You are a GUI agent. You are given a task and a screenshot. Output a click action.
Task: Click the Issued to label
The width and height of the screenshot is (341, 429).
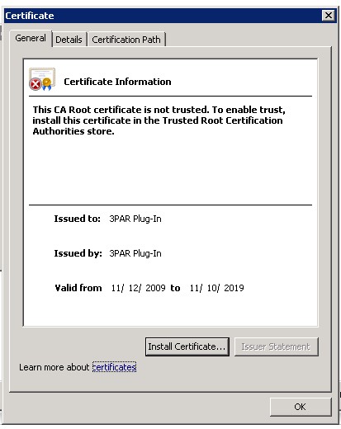click(77, 219)
